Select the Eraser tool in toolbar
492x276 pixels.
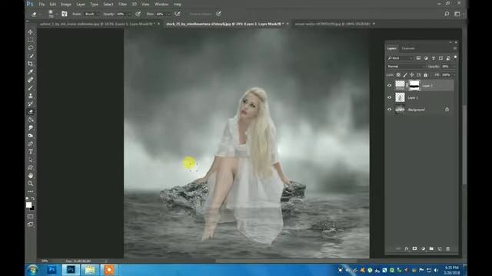pyautogui.click(x=31, y=112)
